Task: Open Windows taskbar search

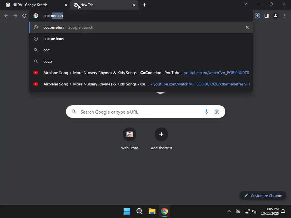Action: (x=139, y=211)
